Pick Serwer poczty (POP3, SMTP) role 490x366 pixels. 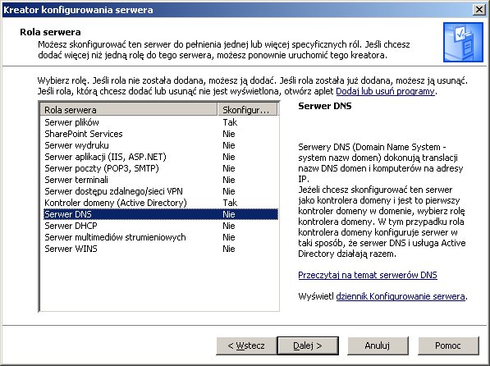point(159,168)
